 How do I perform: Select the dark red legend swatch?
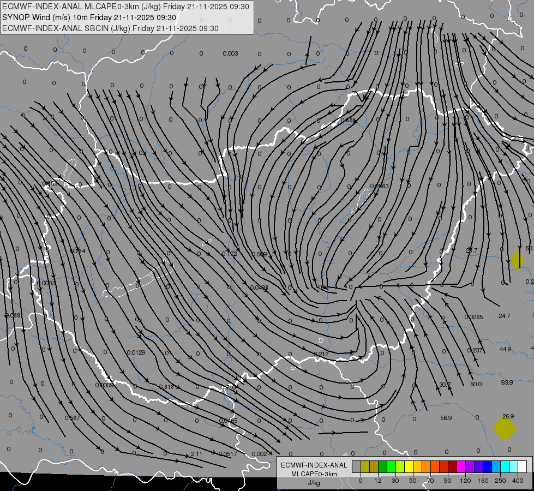(452, 466)
